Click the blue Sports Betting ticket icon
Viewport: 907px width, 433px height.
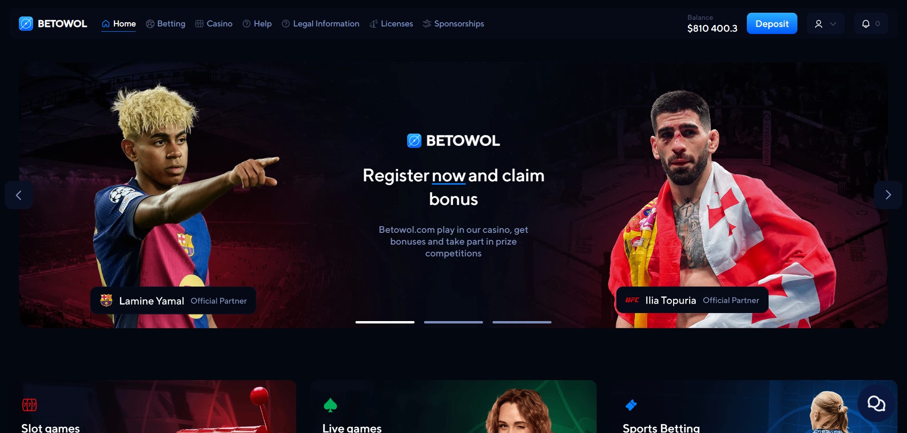point(631,405)
